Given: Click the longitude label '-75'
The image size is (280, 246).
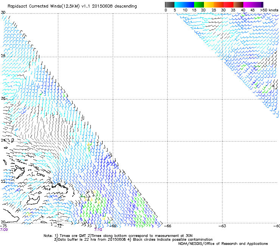Looking at the screenshot, I should click(3, 226).
